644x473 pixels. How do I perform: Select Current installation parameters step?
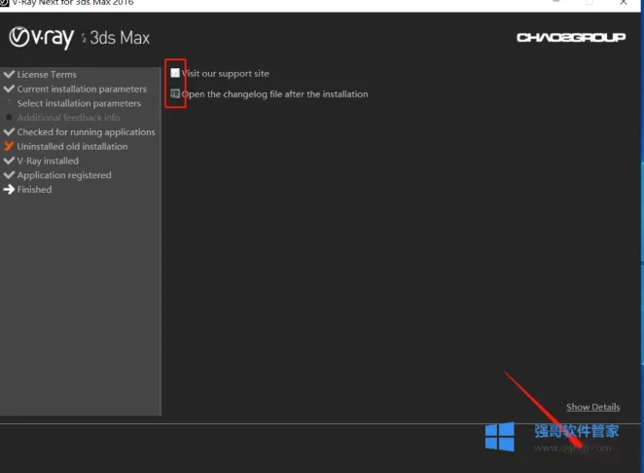pyautogui.click(x=82, y=89)
